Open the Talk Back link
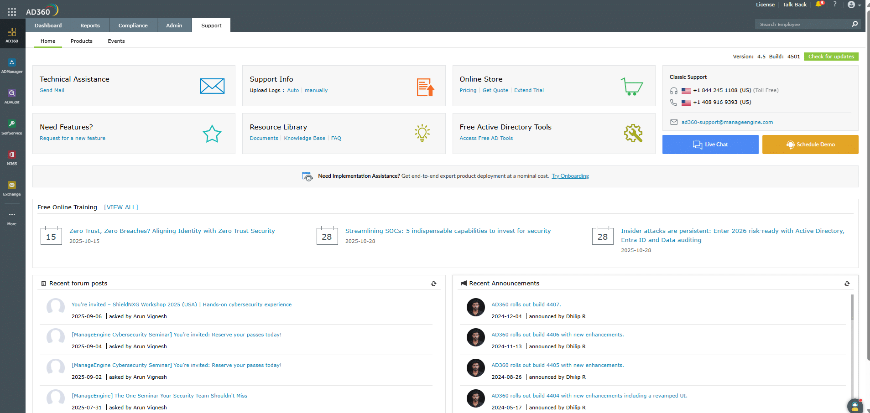Screen dimensions: 870x413 (795, 5)
